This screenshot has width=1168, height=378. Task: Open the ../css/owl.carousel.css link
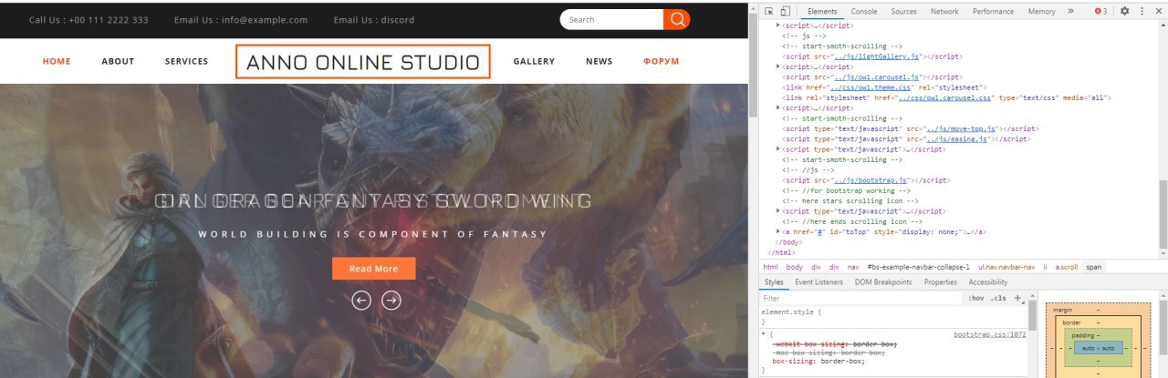[945, 97]
